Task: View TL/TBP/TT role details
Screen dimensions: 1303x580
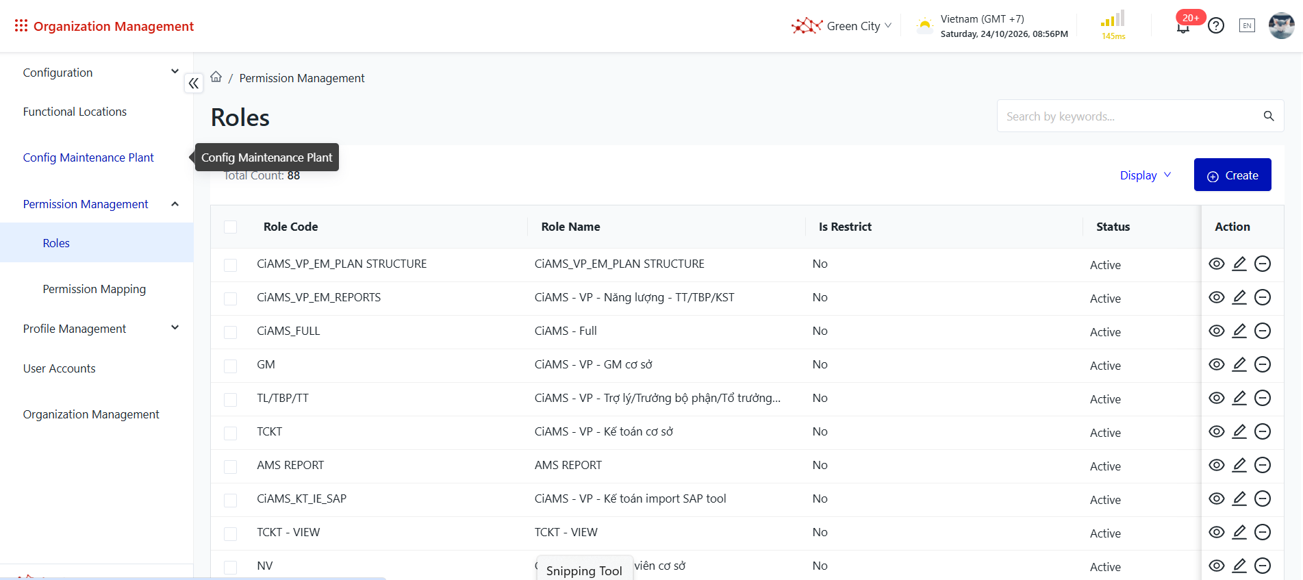Action: coord(1217,398)
